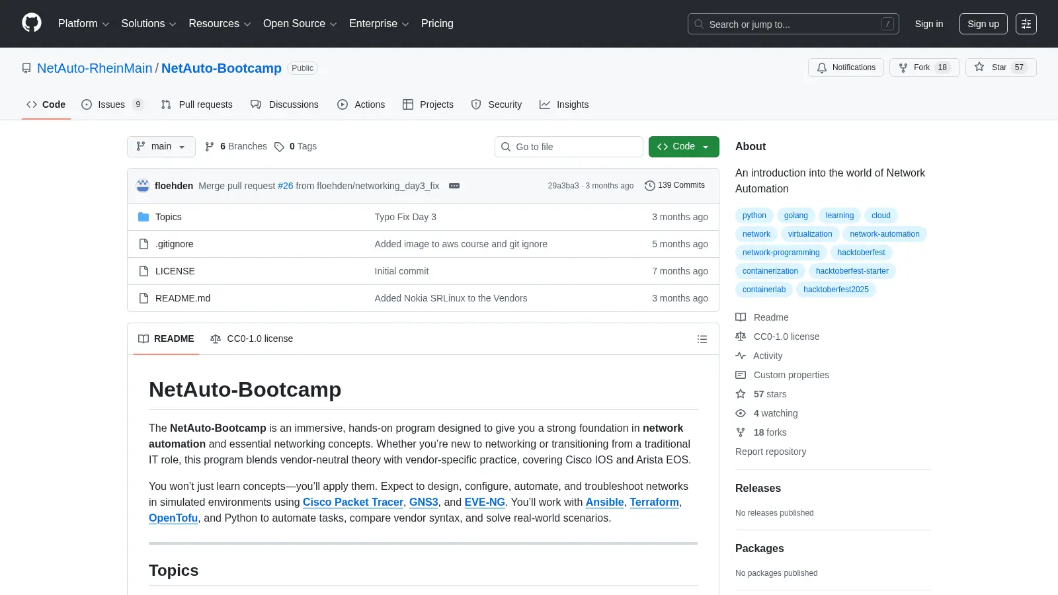1058x595 pixels.
Task: Switch to the Insights tab
Action: pos(564,104)
